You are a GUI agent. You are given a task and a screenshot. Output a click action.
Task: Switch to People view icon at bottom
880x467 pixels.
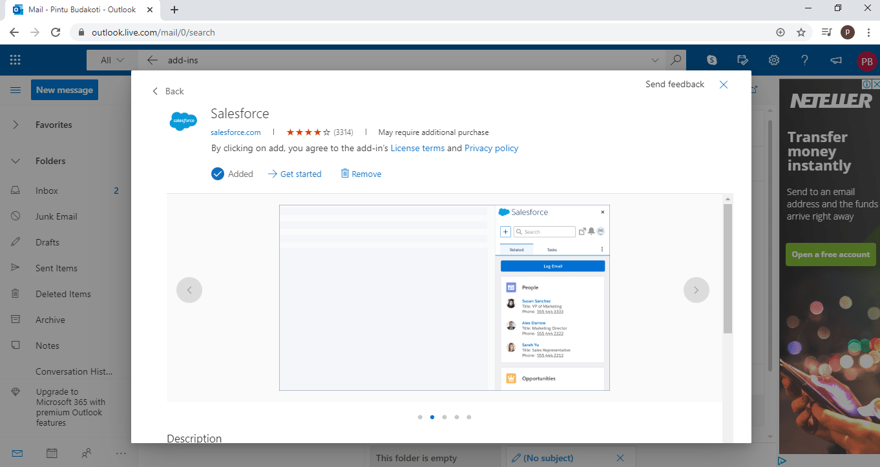coord(87,453)
